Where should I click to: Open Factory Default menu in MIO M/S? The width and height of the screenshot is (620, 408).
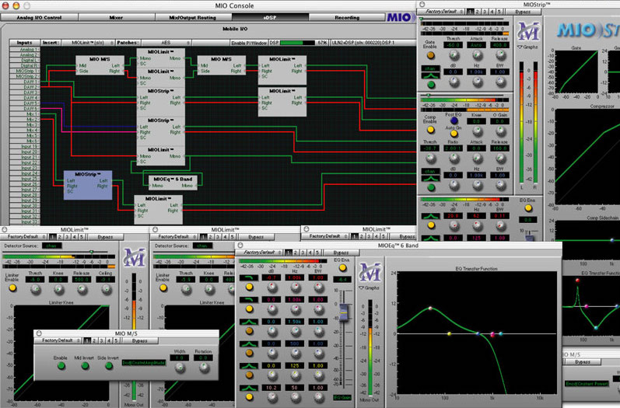[58, 340]
